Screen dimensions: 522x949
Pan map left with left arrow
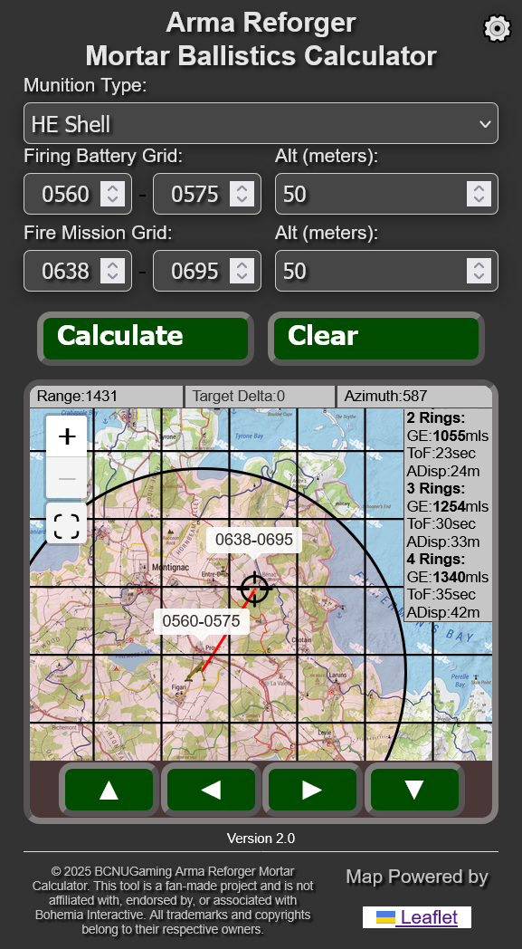[211, 790]
